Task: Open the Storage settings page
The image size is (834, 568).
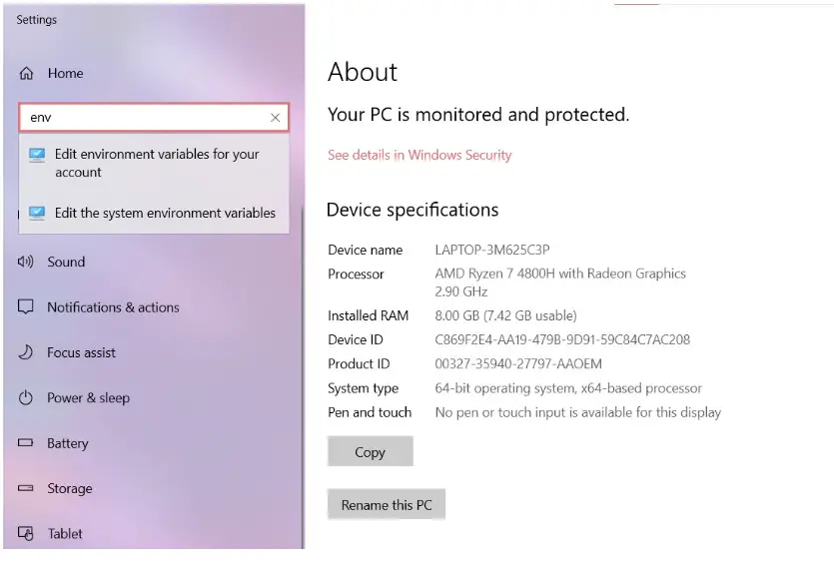Action: coord(70,488)
